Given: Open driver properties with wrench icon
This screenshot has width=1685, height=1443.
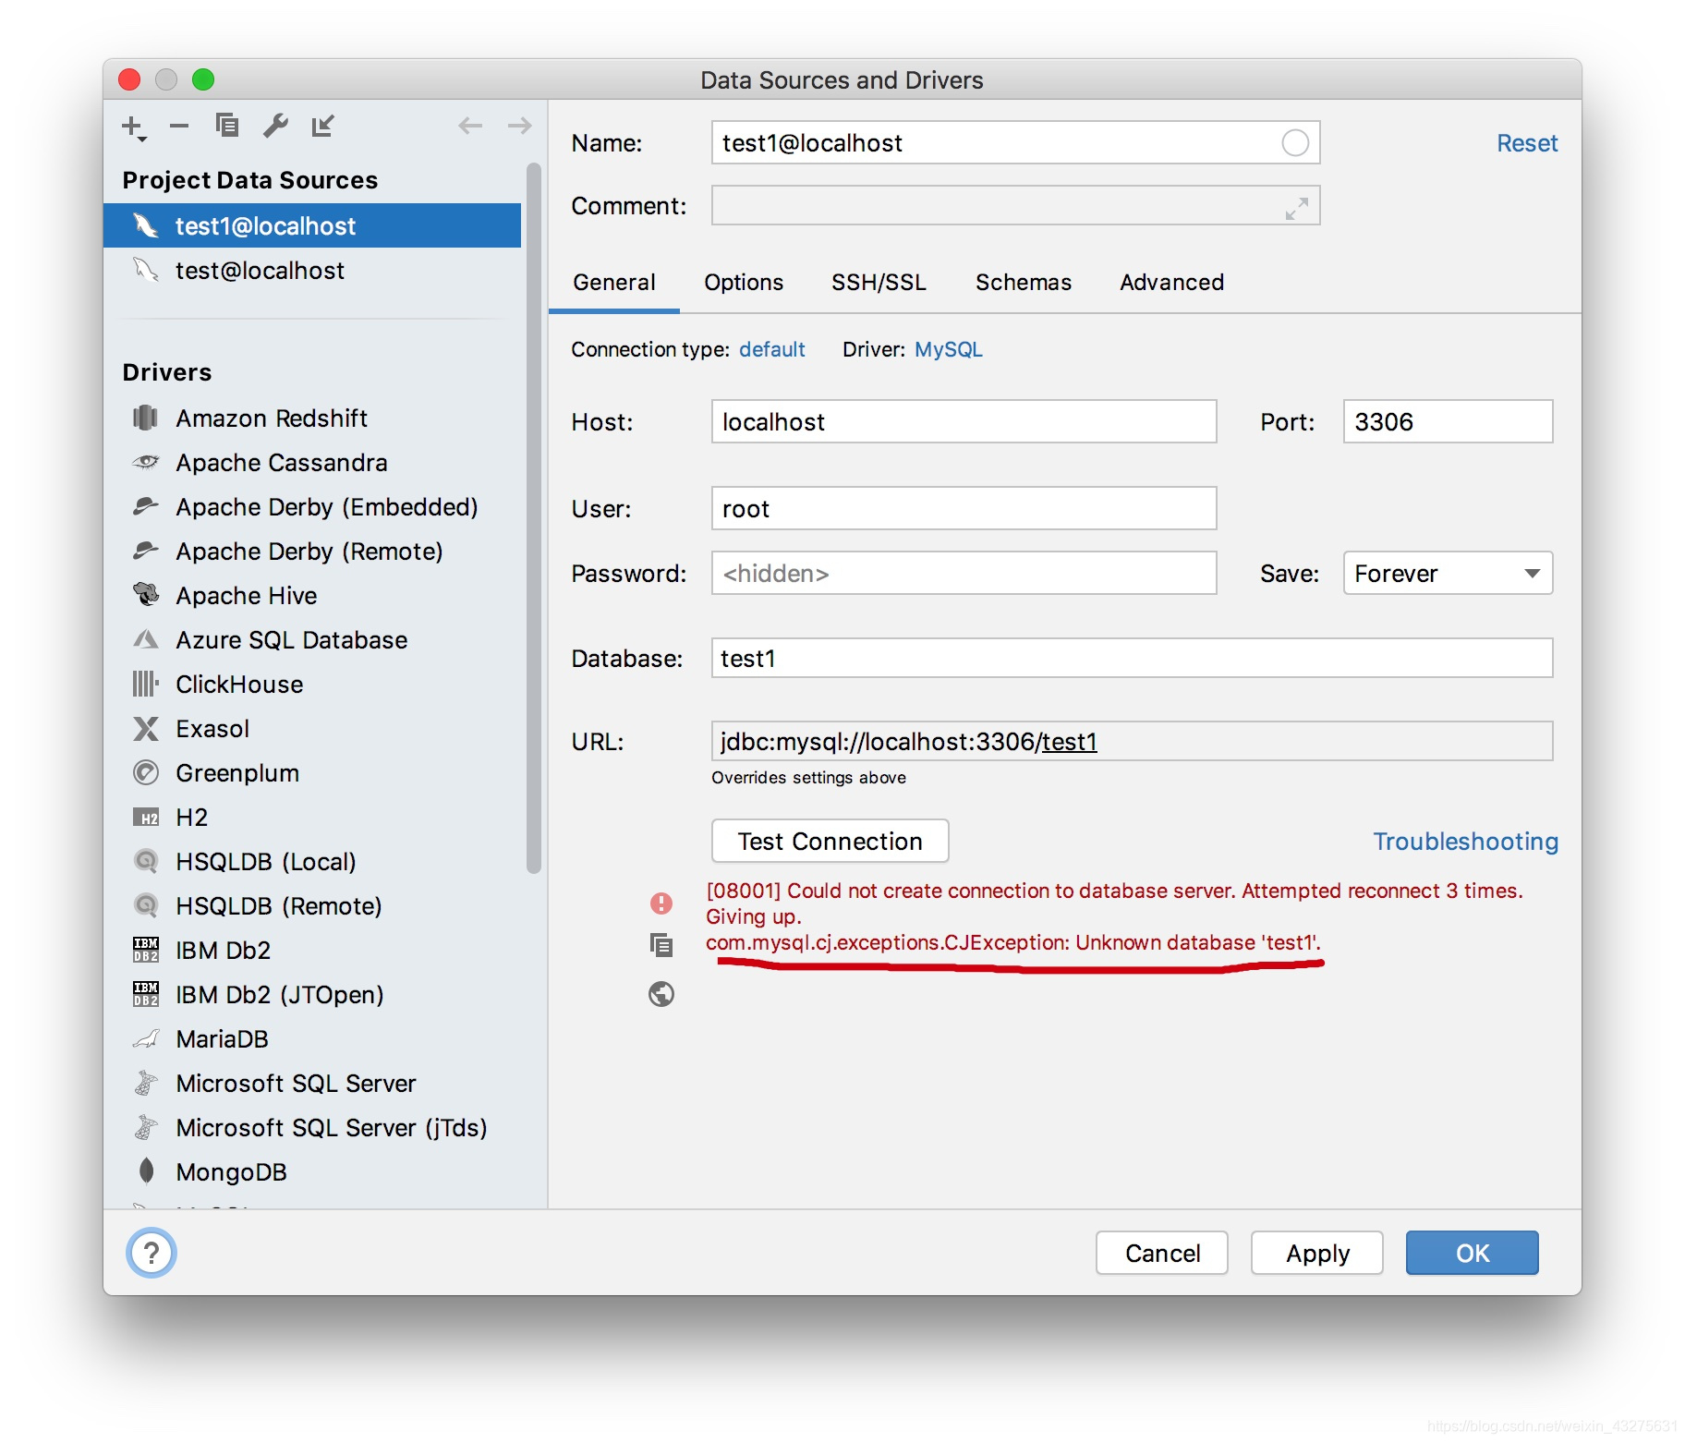Looking at the screenshot, I should [x=275, y=126].
